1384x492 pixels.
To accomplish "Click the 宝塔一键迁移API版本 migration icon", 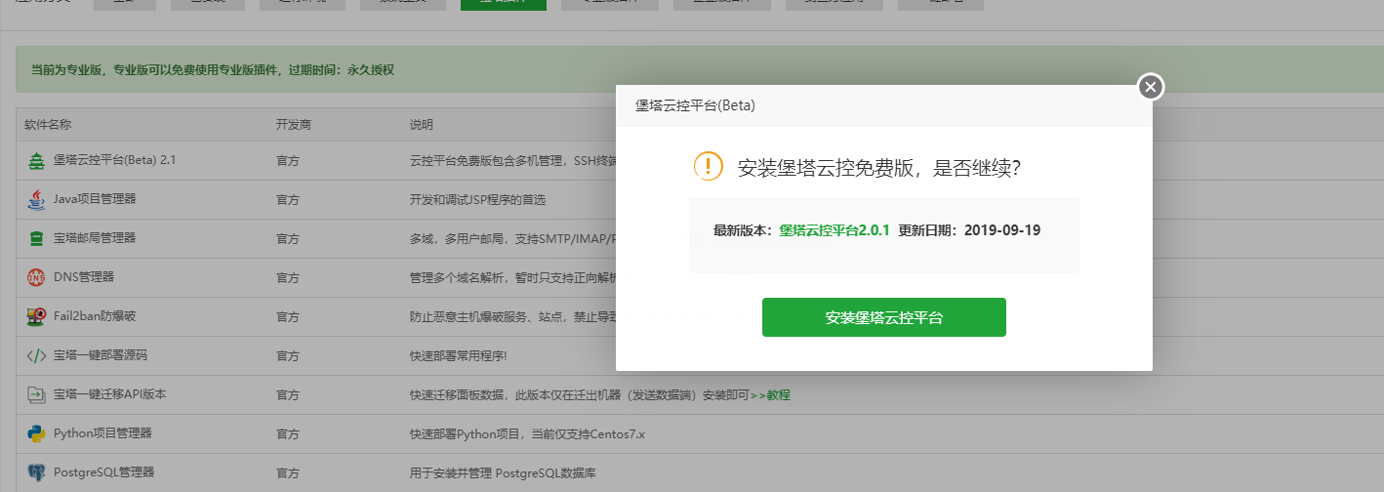I will pos(36,394).
